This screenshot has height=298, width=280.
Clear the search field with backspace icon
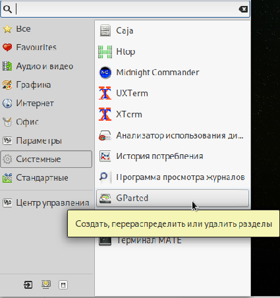click(243, 9)
